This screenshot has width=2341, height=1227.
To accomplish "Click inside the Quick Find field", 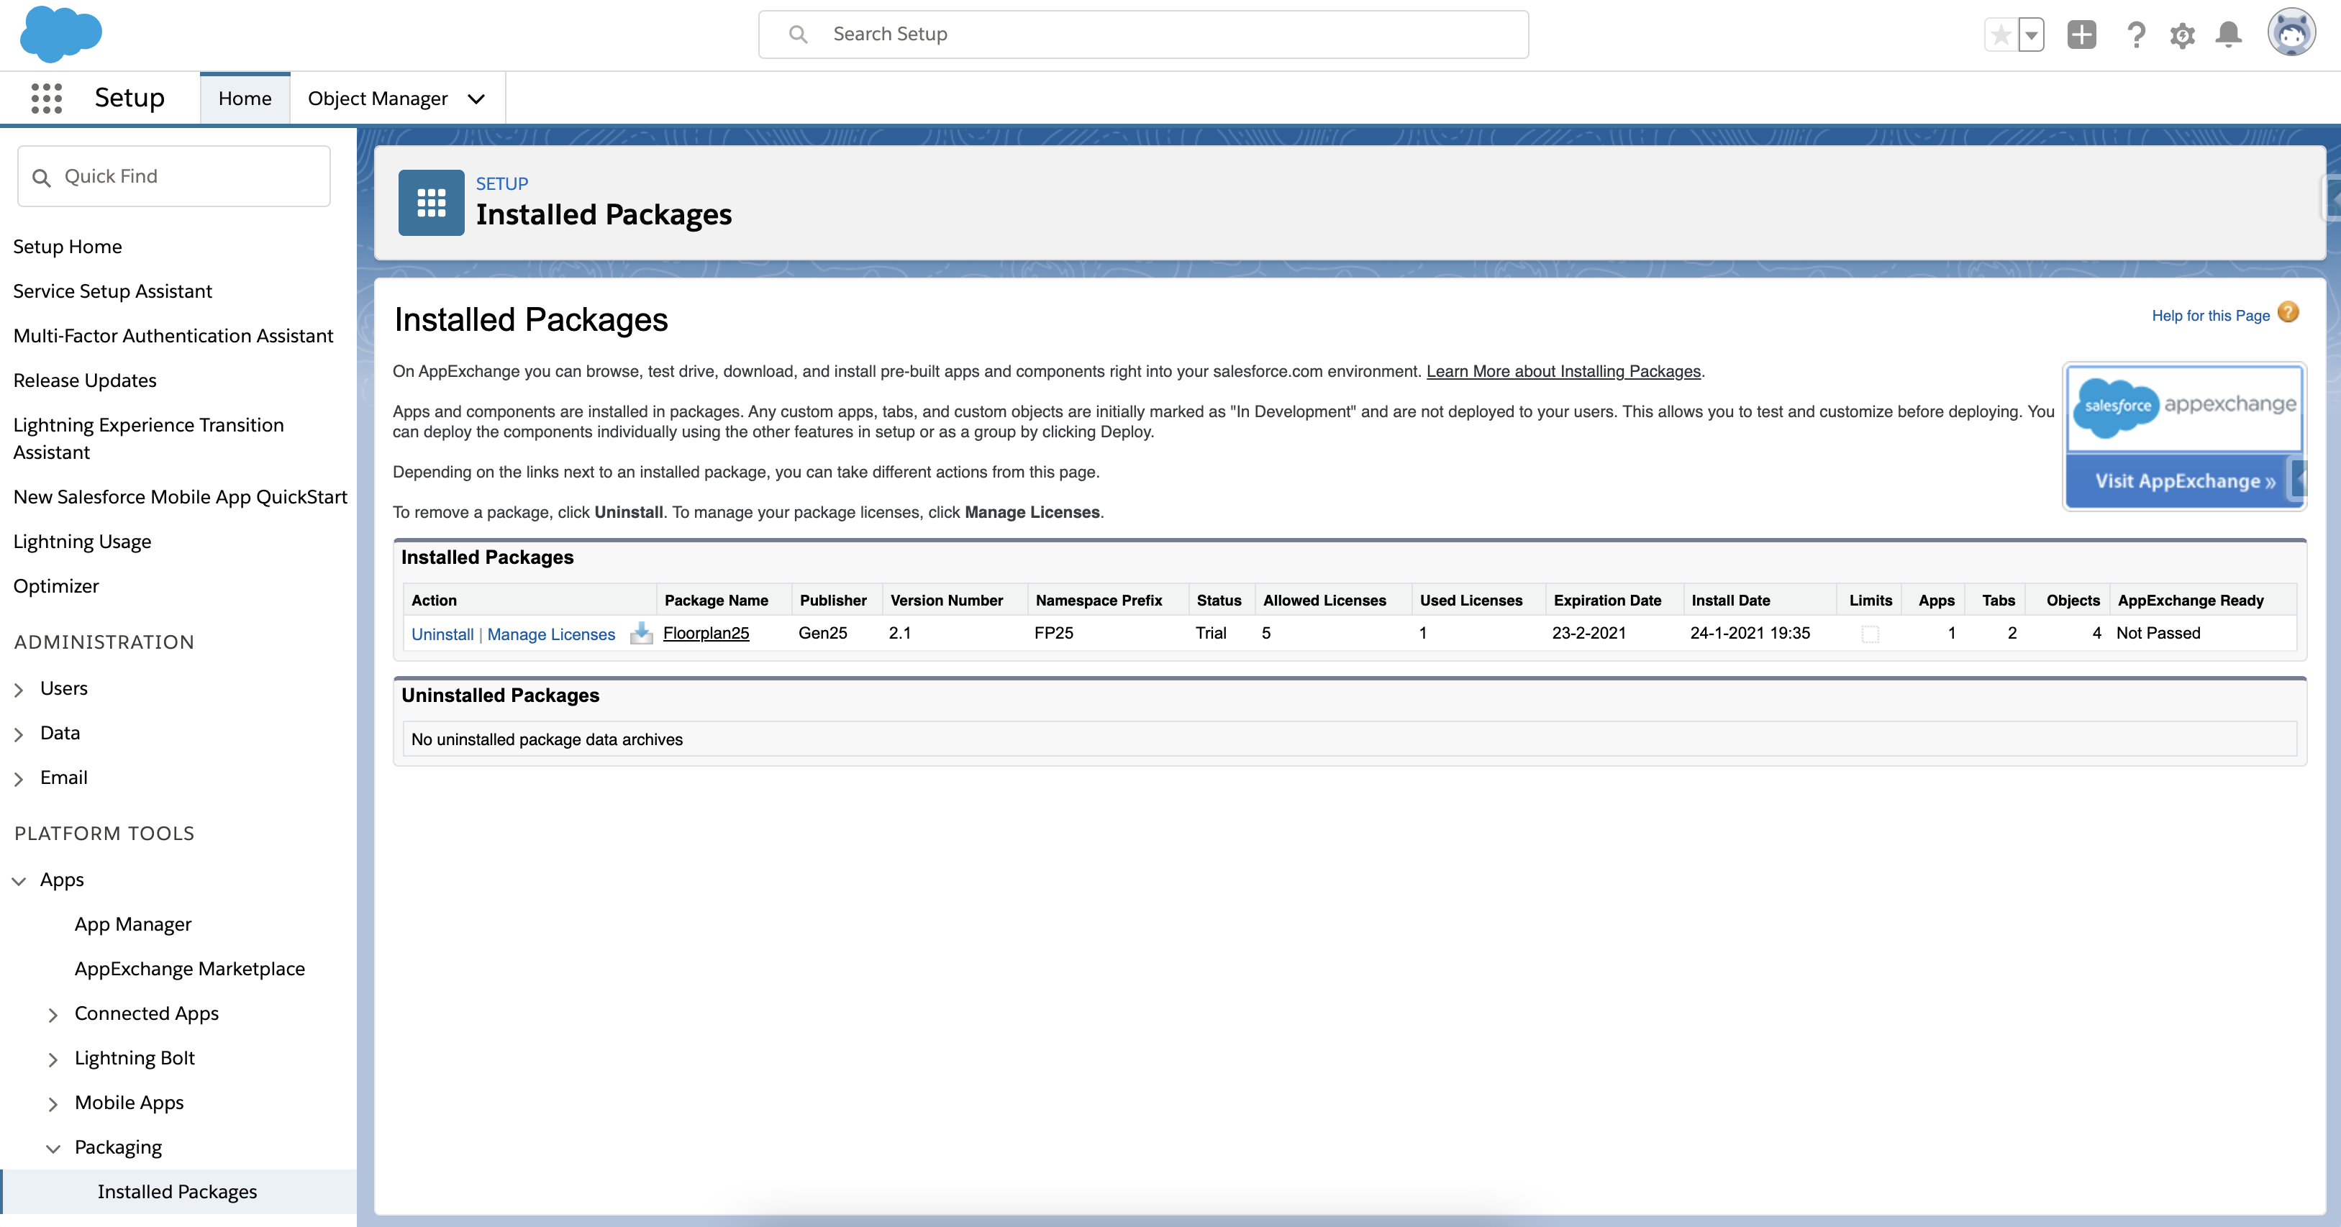I will click(x=173, y=175).
